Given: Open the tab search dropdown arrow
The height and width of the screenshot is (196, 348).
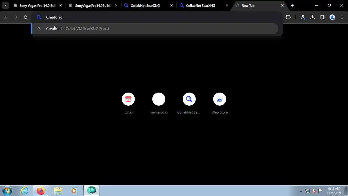Looking at the screenshot, I should [x=5, y=5].
